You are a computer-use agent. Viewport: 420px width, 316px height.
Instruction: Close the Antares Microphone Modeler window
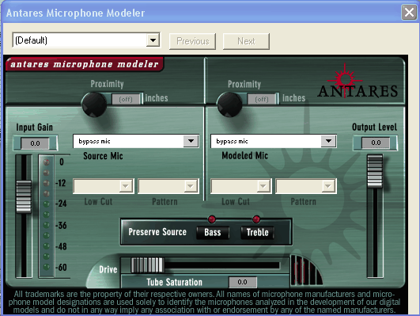pyautogui.click(x=409, y=12)
